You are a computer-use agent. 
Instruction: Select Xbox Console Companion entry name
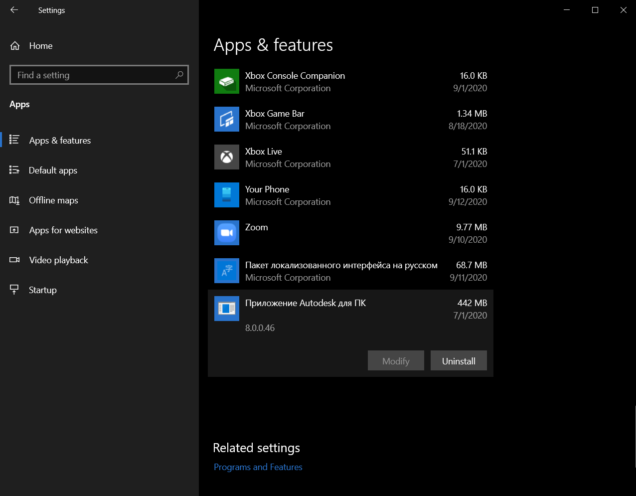pyautogui.click(x=295, y=76)
